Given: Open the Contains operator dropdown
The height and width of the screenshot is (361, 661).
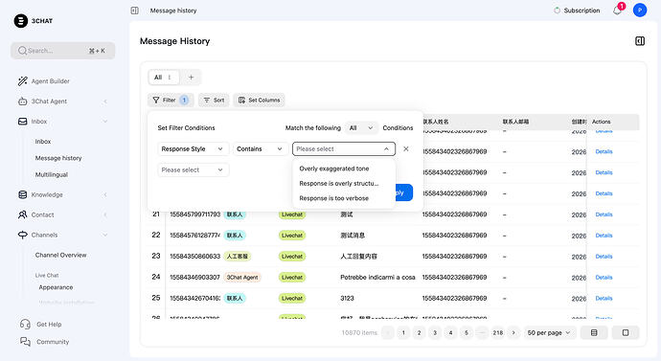Looking at the screenshot, I should (260, 149).
